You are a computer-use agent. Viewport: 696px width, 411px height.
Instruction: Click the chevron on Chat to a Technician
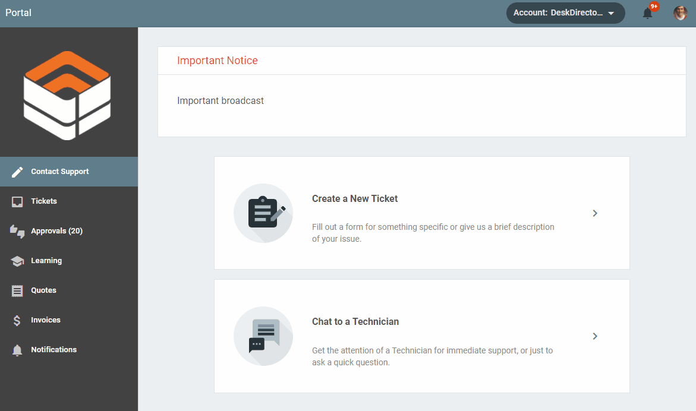coord(595,336)
